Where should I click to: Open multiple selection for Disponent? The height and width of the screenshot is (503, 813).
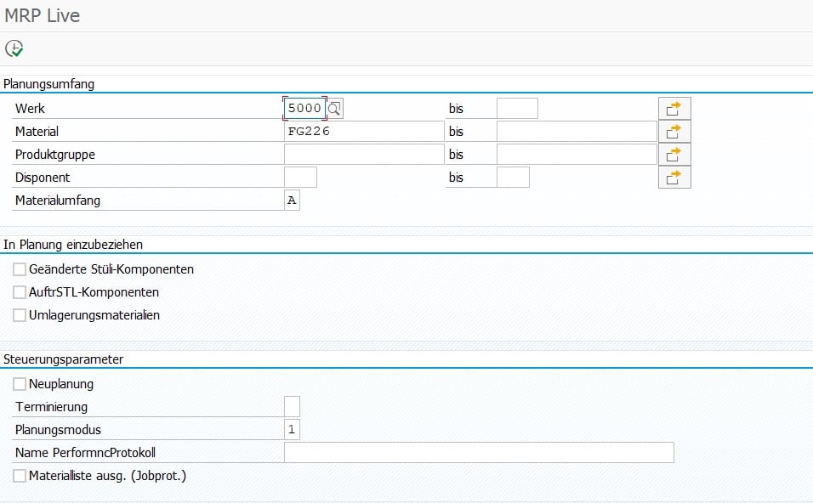675,177
